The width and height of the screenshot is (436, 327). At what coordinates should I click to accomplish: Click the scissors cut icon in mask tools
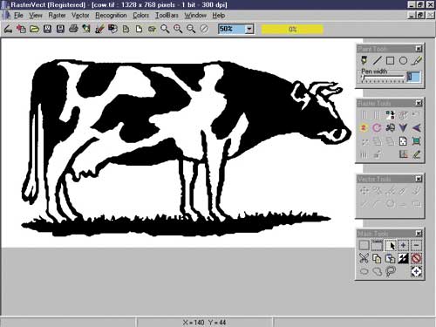pos(364,258)
